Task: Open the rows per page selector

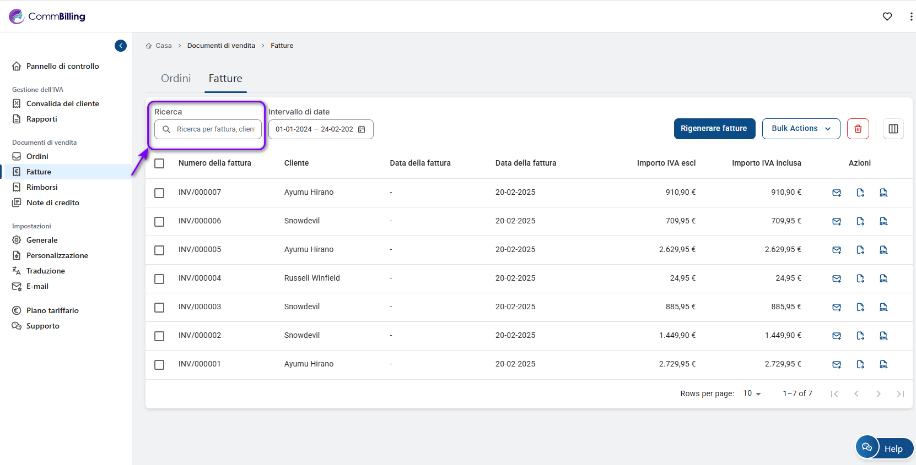Action: tap(752, 393)
